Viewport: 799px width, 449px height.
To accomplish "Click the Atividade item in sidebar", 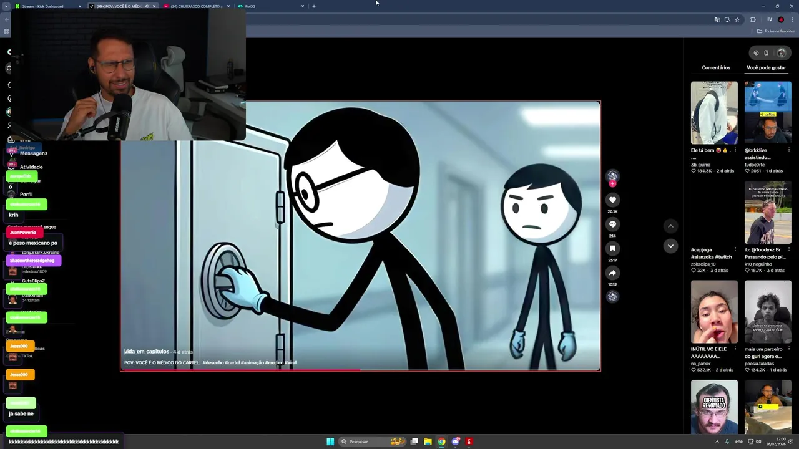I will pyautogui.click(x=31, y=167).
